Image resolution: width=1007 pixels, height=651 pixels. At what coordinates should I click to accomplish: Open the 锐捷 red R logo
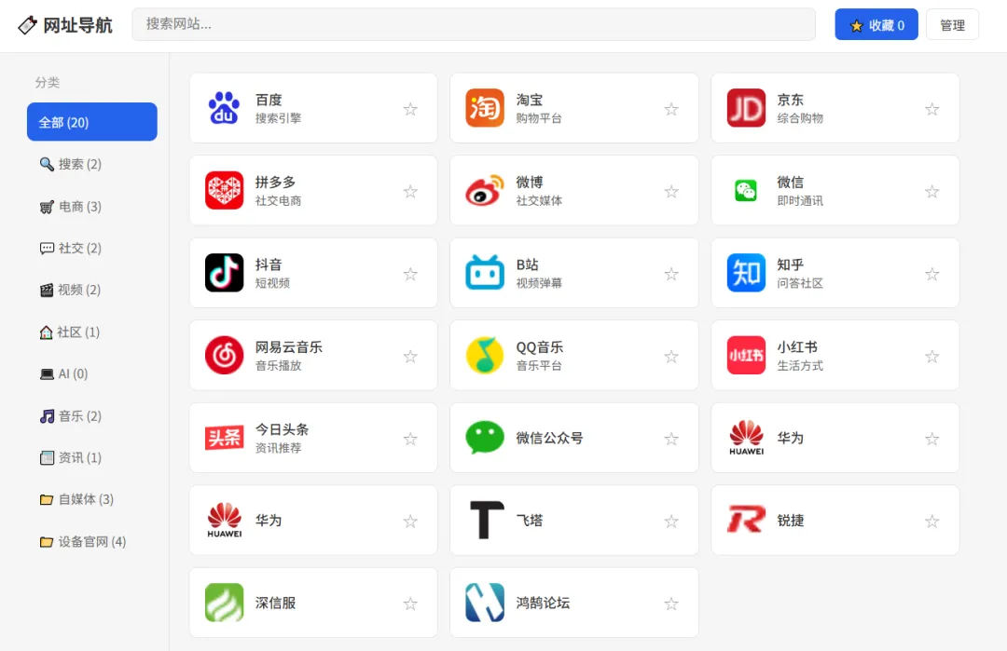(746, 521)
